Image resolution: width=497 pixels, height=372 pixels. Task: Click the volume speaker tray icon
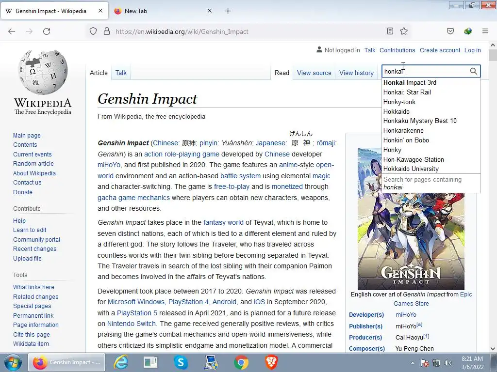click(x=448, y=363)
